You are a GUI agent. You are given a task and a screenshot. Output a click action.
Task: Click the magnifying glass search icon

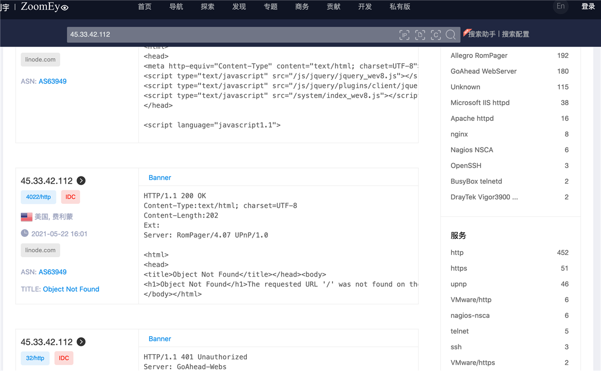click(x=451, y=34)
